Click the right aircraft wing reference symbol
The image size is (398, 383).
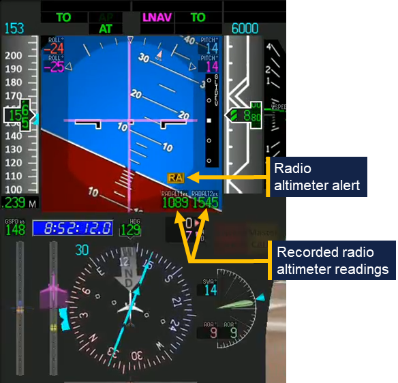point(173,124)
